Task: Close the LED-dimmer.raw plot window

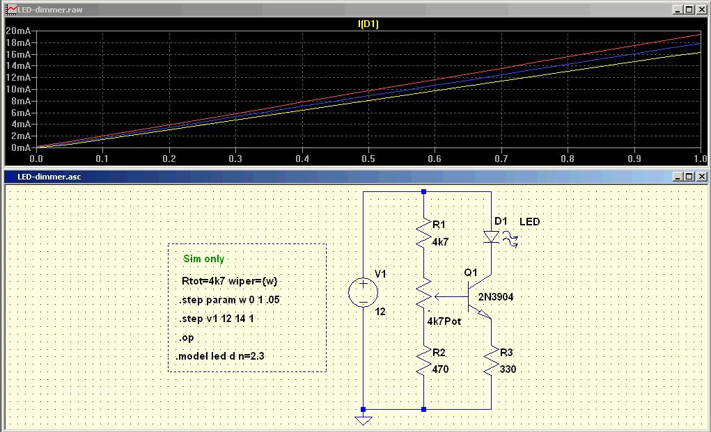Action: click(701, 10)
